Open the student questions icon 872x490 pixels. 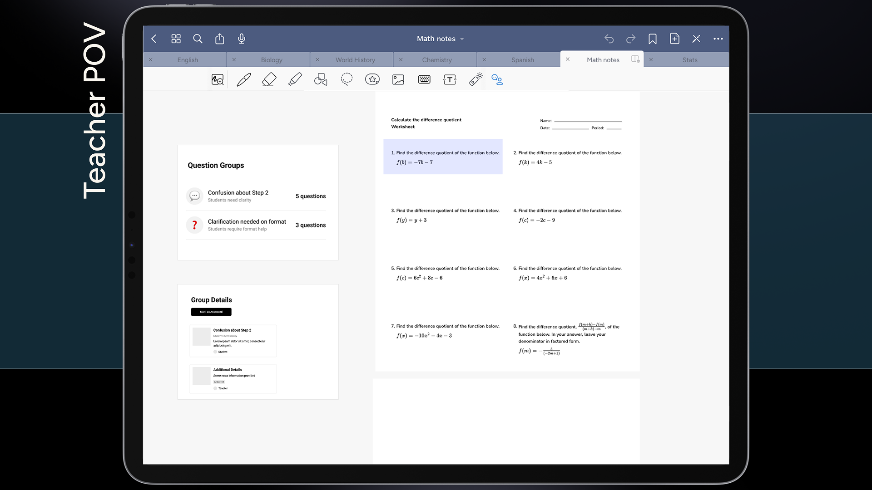click(x=497, y=80)
